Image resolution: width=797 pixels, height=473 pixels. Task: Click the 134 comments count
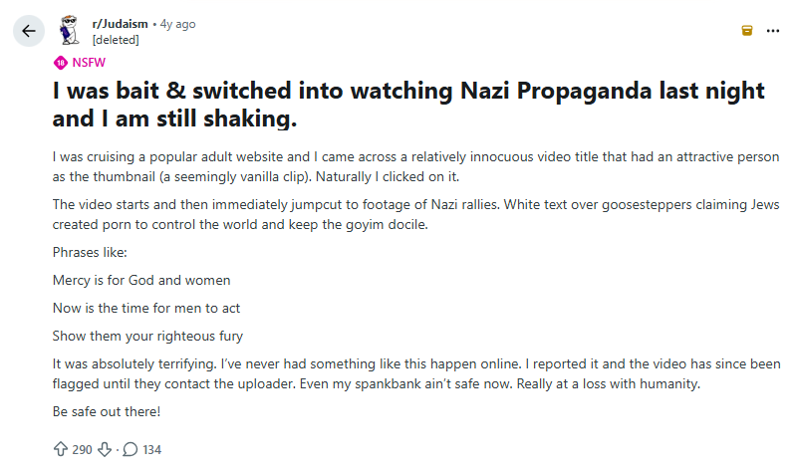(151, 449)
